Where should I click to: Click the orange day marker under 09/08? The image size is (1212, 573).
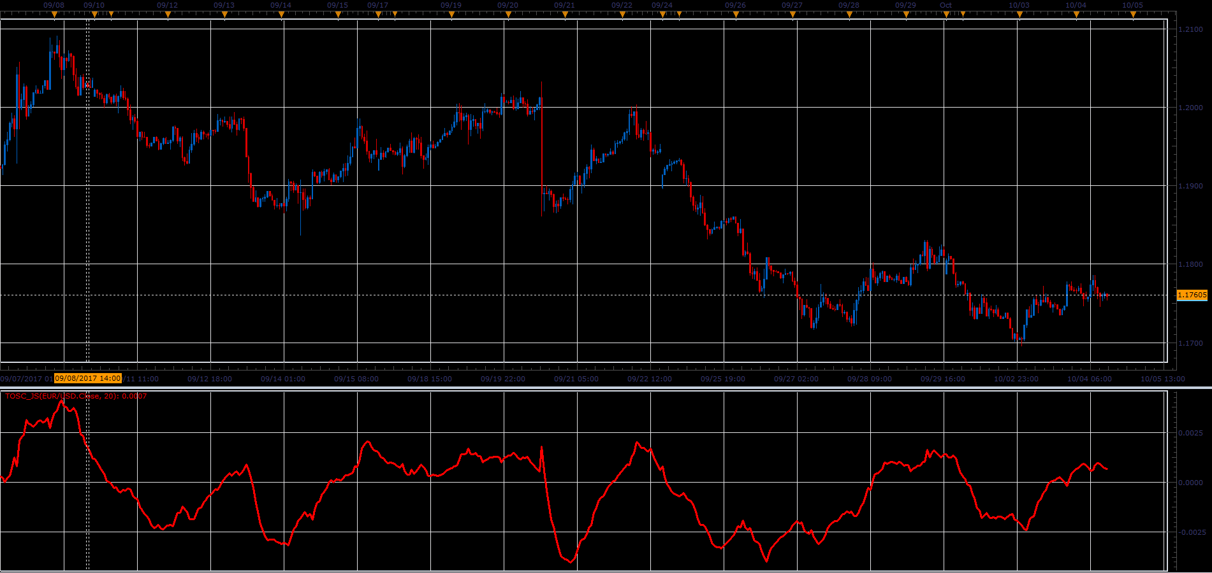54,14
